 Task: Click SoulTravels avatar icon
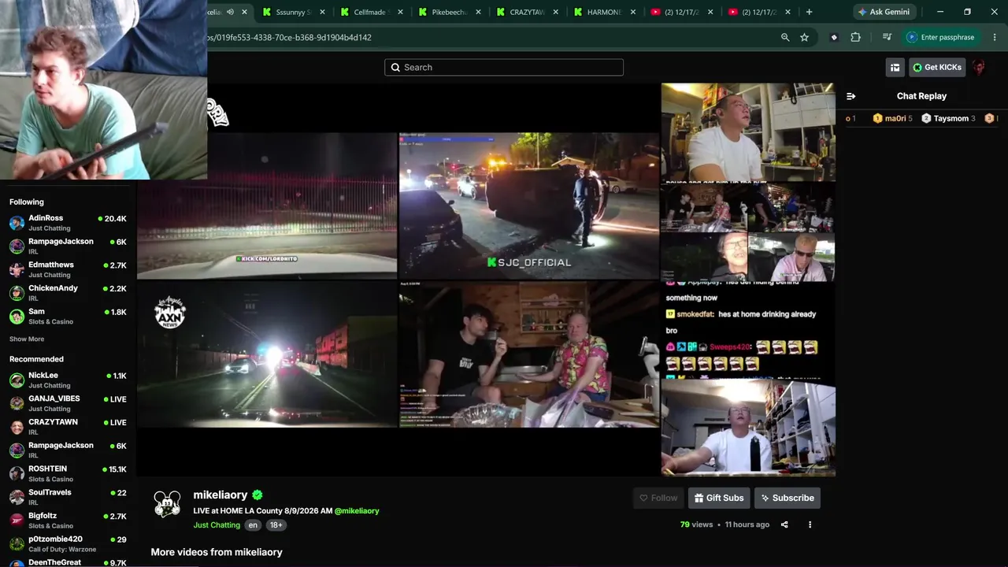pyautogui.click(x=17, y=497)
